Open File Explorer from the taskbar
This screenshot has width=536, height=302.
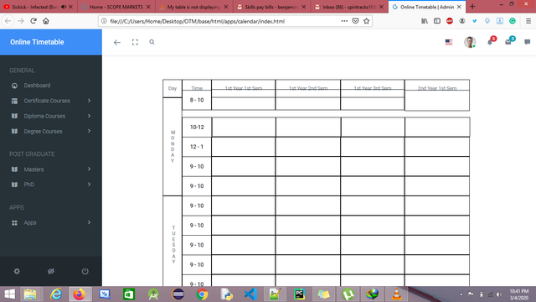(x=30, y=294)
